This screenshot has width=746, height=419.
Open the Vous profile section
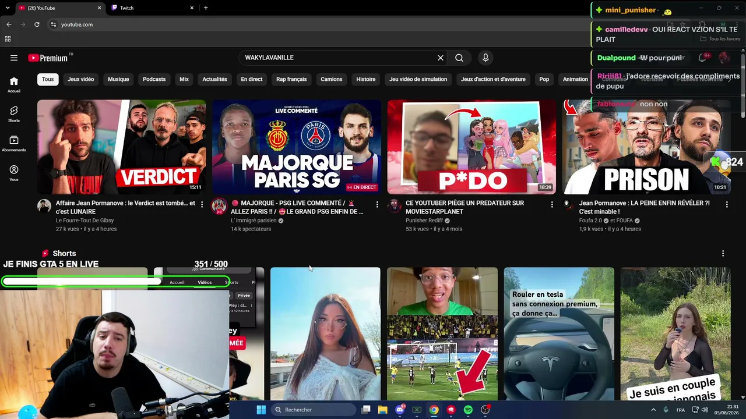click(14, 173)
